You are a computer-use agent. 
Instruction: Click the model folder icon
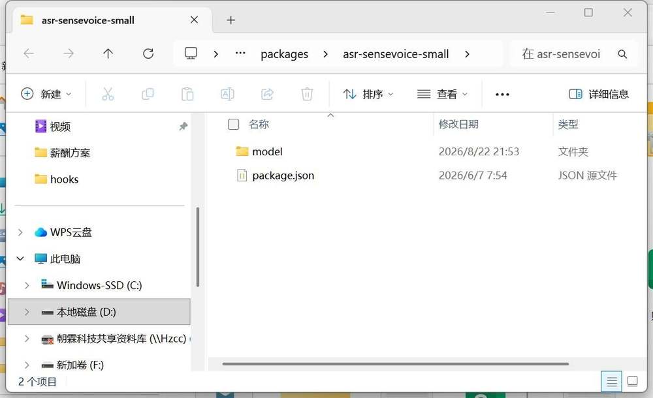242,151
